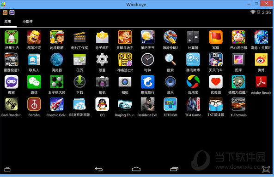Open the 微信 WeChat app

coord(34,82)
